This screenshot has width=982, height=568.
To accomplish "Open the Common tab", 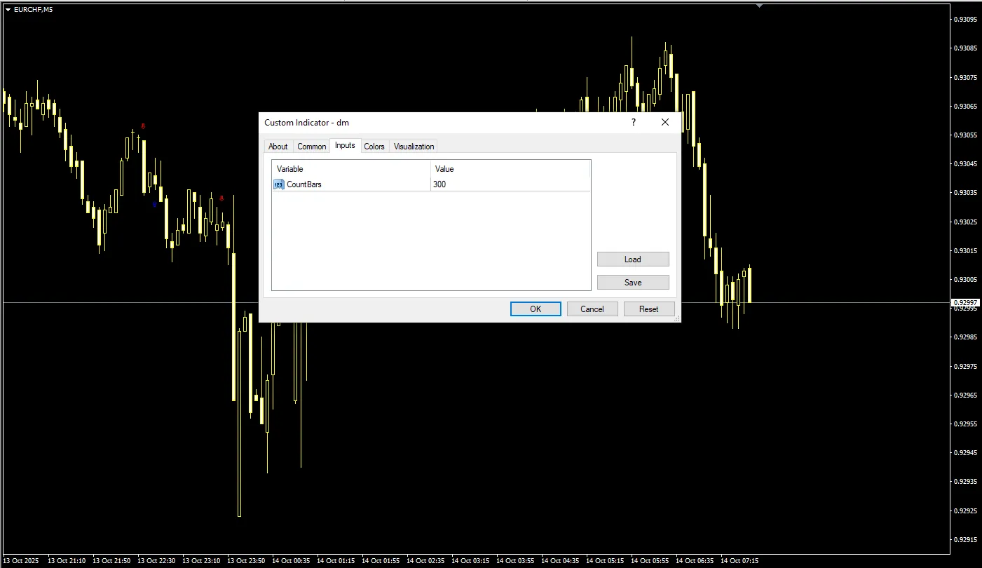I will click(311, 147).
